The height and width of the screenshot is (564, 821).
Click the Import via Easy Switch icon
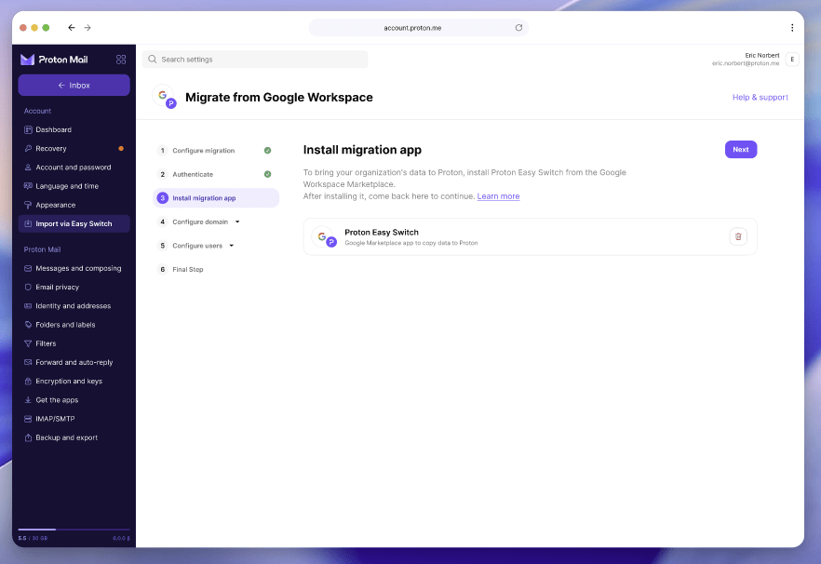tap(28, 224)
